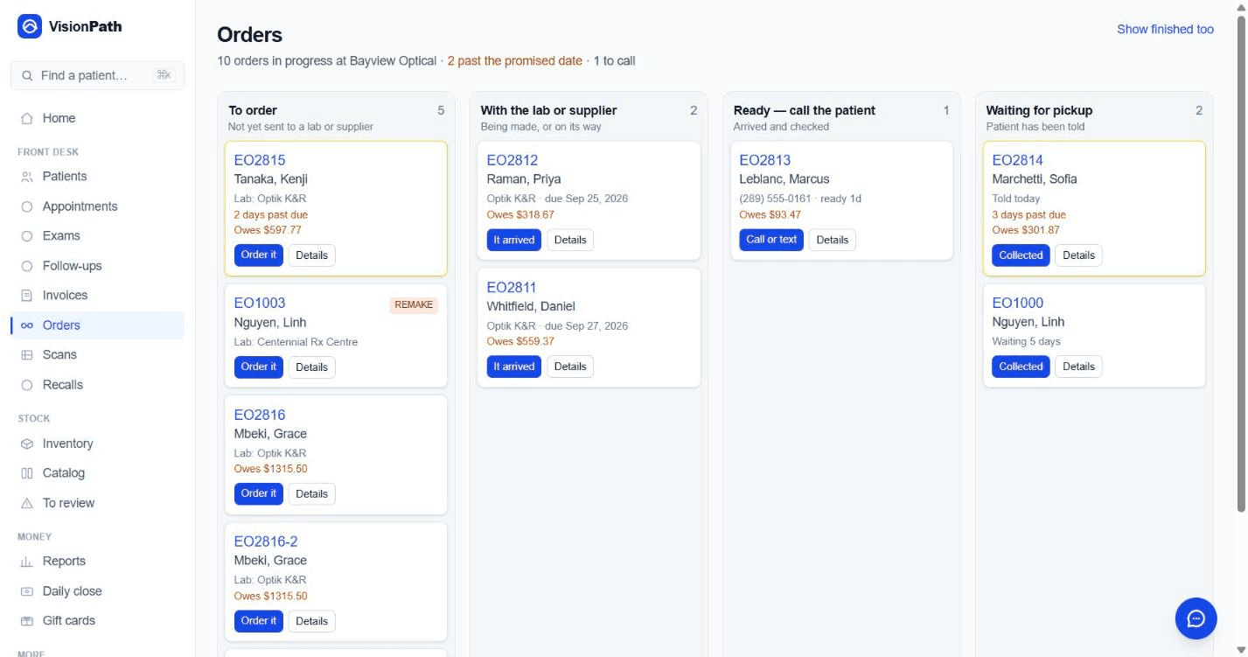This screenshot has width=1248, height=657.
Task: Mark EO2812 as It arrived
Action: pyautogui.click(x=514, y=240)
